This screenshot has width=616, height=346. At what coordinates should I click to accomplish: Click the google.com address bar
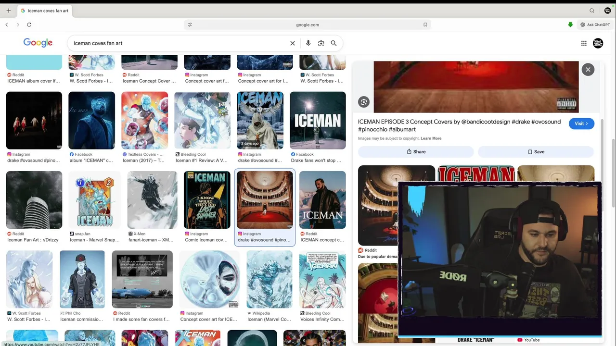pos(308,25)
